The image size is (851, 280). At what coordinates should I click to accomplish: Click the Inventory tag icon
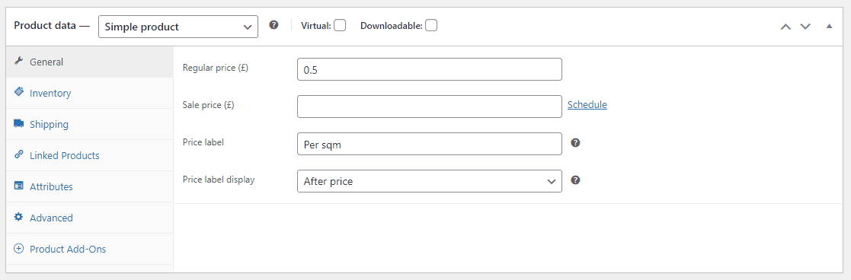point(18,92)
